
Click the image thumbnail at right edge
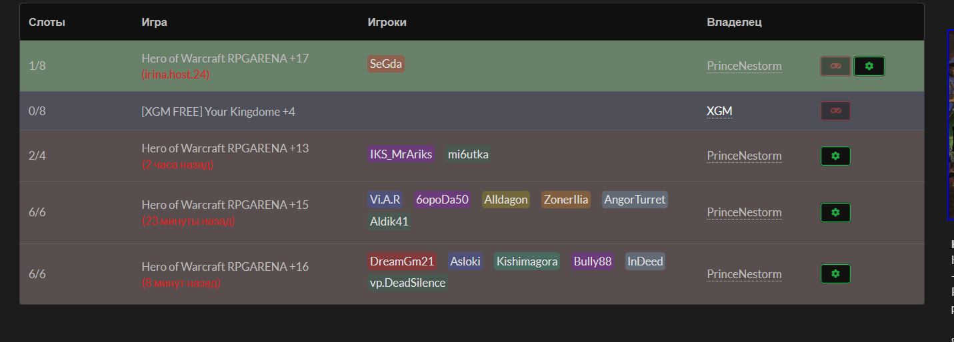(x=951, y=124)
